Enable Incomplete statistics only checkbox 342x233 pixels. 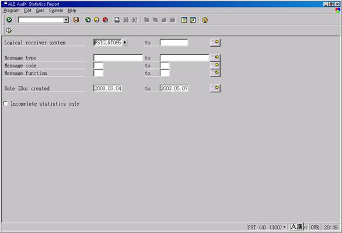point(5,103)
